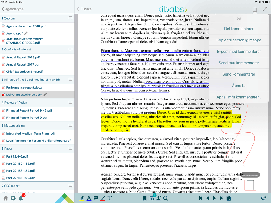This screenshot has height=203, width=271.
Task: Add a comment note annotation
Action: (x=96, y=198)
